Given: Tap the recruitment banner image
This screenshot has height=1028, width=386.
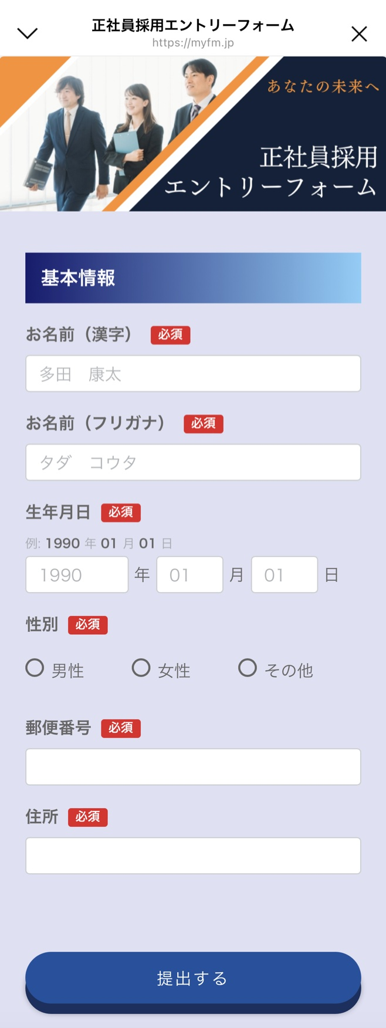Looking at the screenshot, I should [193, 134].
